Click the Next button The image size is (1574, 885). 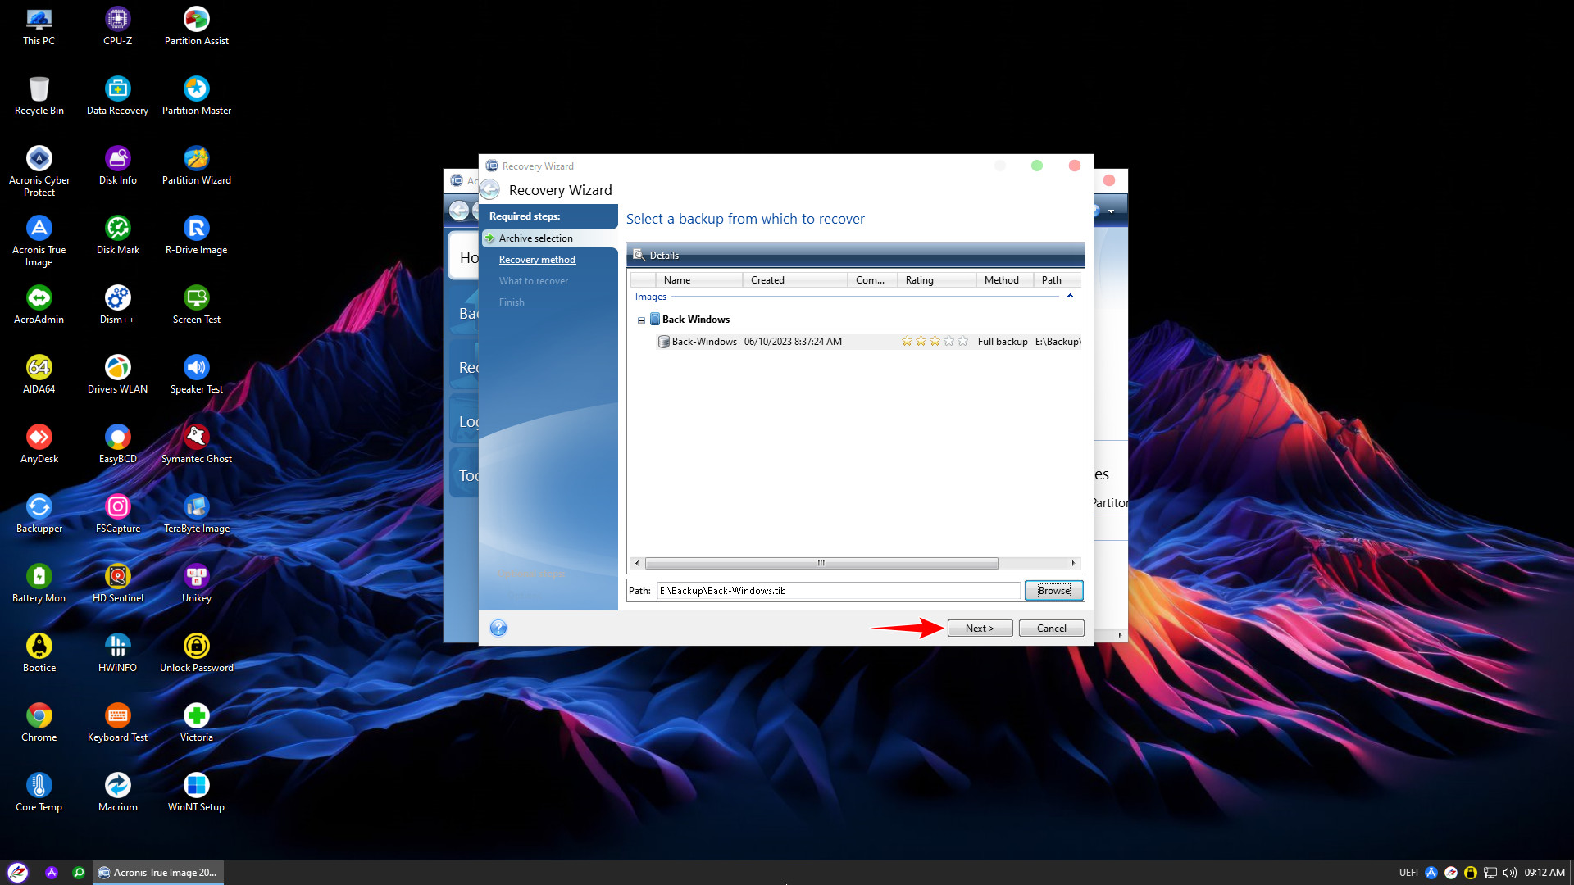point(980,629)
